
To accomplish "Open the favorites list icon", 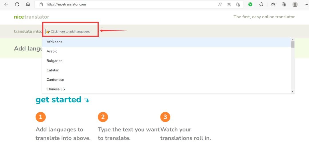I will tap(273, 4).
